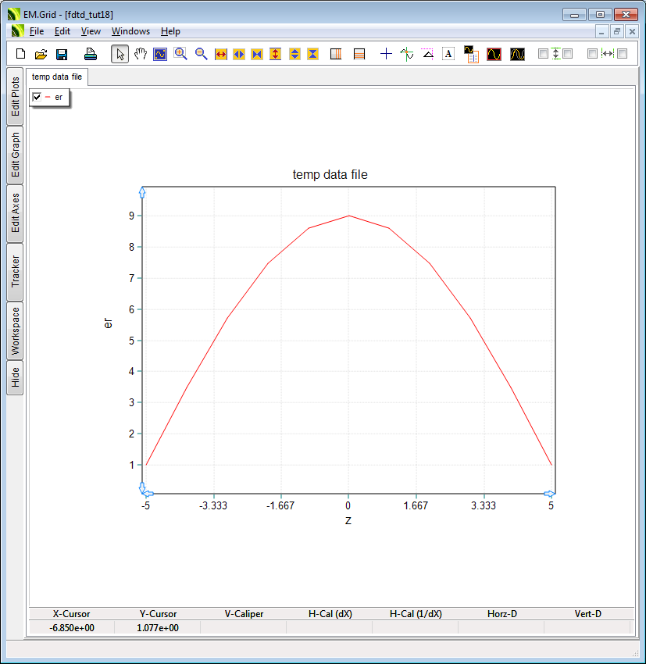Print the graph using printer icon
The height and width of the screenshot is (664, 646).
point(91,54)
